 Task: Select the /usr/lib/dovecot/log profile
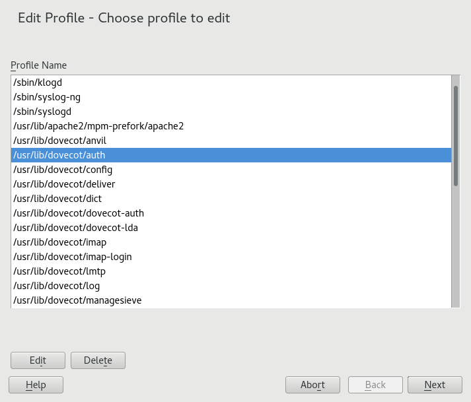[x=56, y=286]
